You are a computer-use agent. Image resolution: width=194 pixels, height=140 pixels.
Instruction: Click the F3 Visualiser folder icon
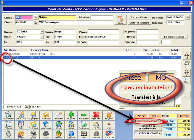point(46,116)
